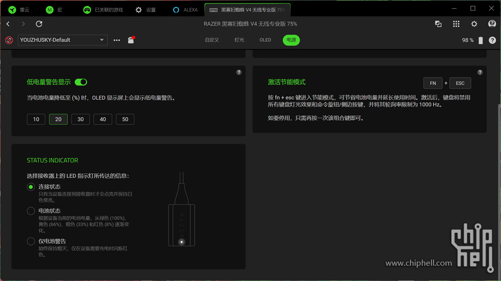This screenshot has width=501, height=281.
Task: Toggle the 低电量警告显示 switch
Action: pyautogui.click(x=81, y=82)
